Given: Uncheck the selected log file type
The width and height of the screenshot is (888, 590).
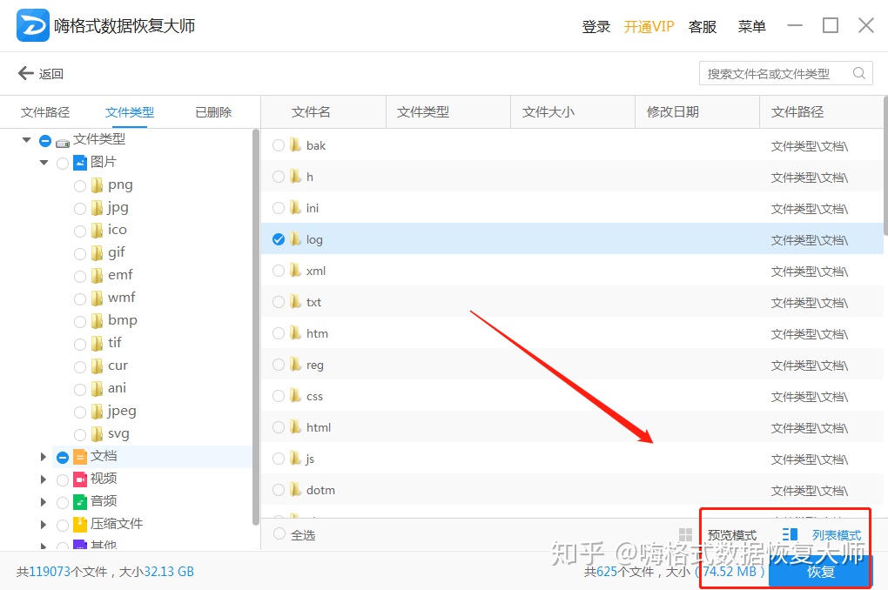Looking at the screenshot, I should [278, 238].
